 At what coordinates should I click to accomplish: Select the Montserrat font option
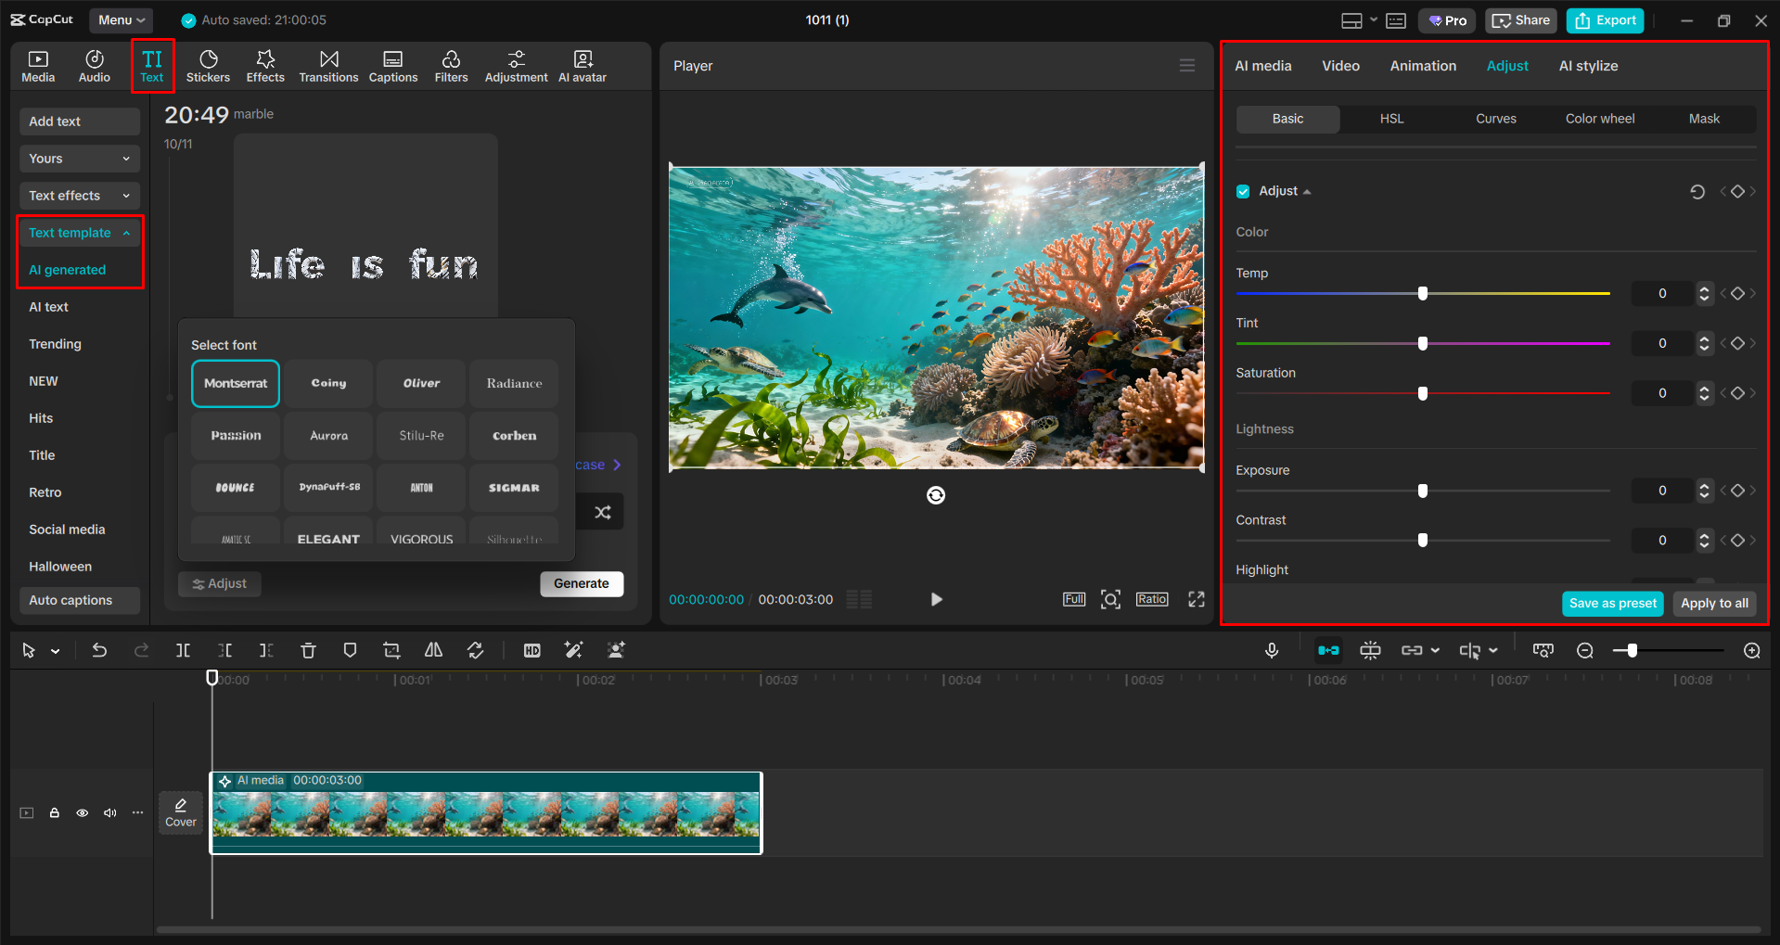[235, 383]
